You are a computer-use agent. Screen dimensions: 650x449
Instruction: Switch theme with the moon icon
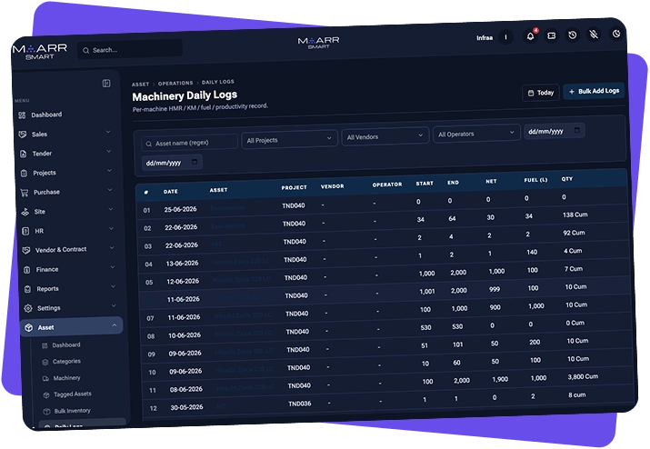click(x=616, y=34)
